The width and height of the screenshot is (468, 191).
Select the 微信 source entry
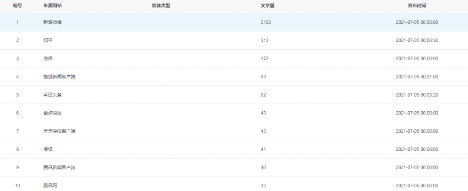48,58
